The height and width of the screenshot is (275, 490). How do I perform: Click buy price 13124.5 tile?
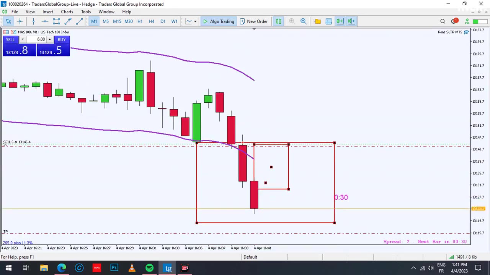click(x=53, y=50)
